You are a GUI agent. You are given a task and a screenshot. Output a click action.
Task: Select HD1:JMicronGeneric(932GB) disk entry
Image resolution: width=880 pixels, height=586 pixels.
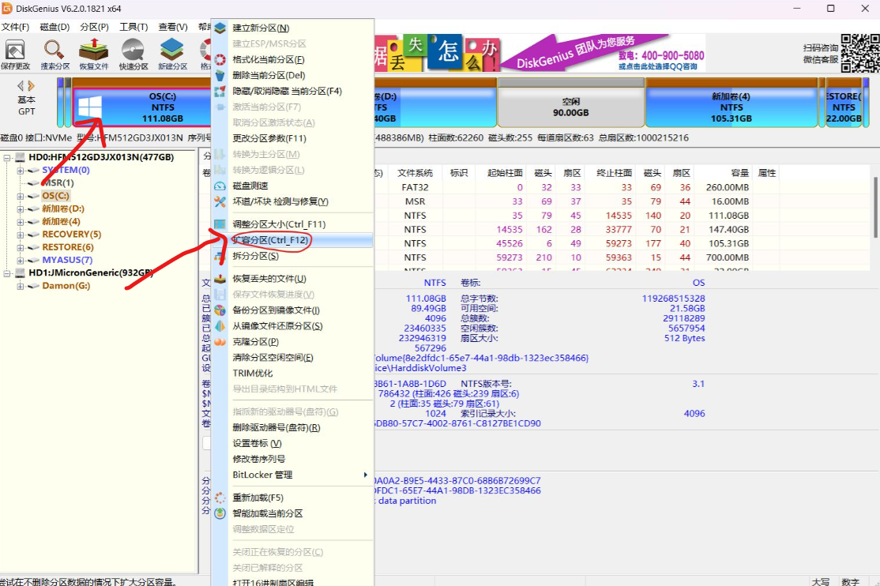tap(90, 272)
